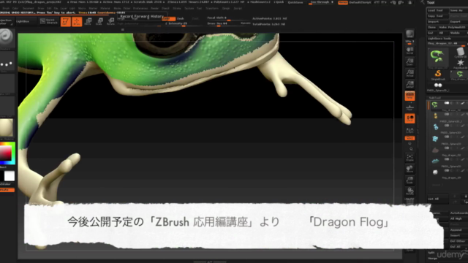Toggle the green frog subtool's switch

click(x=447, y=103)
